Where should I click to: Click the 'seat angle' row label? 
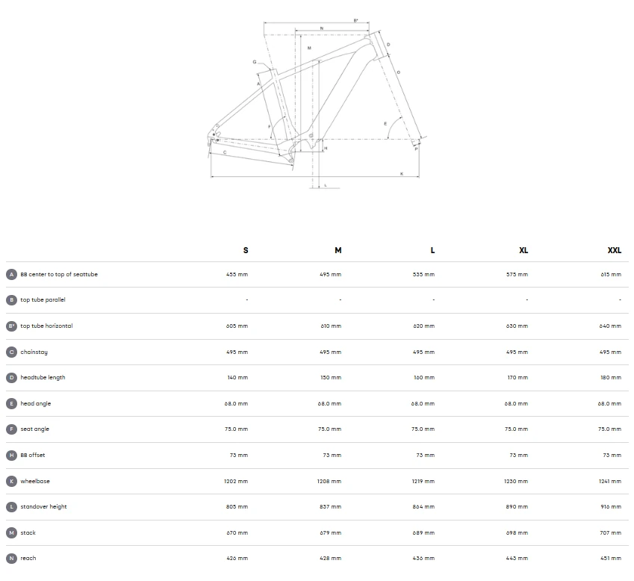[35, 429]
